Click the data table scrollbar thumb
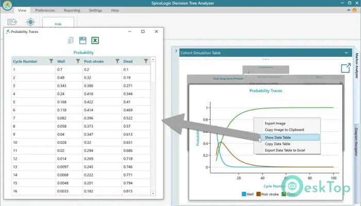Viewport: 361px width, 206px height. coord(153,72)
